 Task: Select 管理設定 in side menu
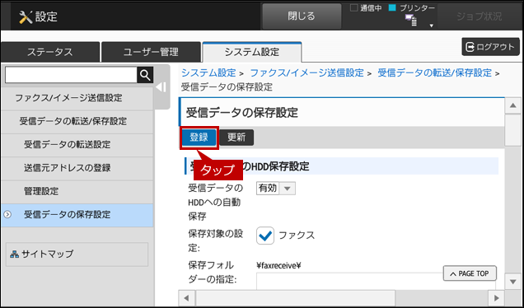pyautogui.click(x=77, y=191)
